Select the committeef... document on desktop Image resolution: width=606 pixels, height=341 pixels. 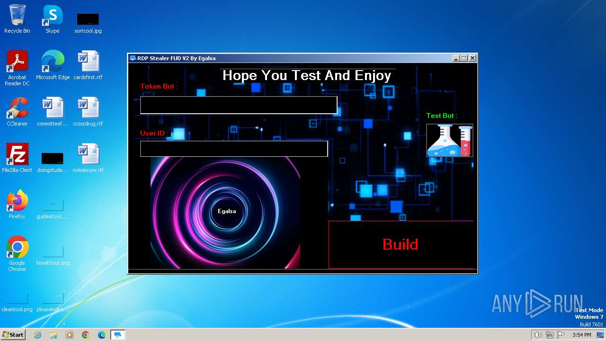click(x=53, y=112)
